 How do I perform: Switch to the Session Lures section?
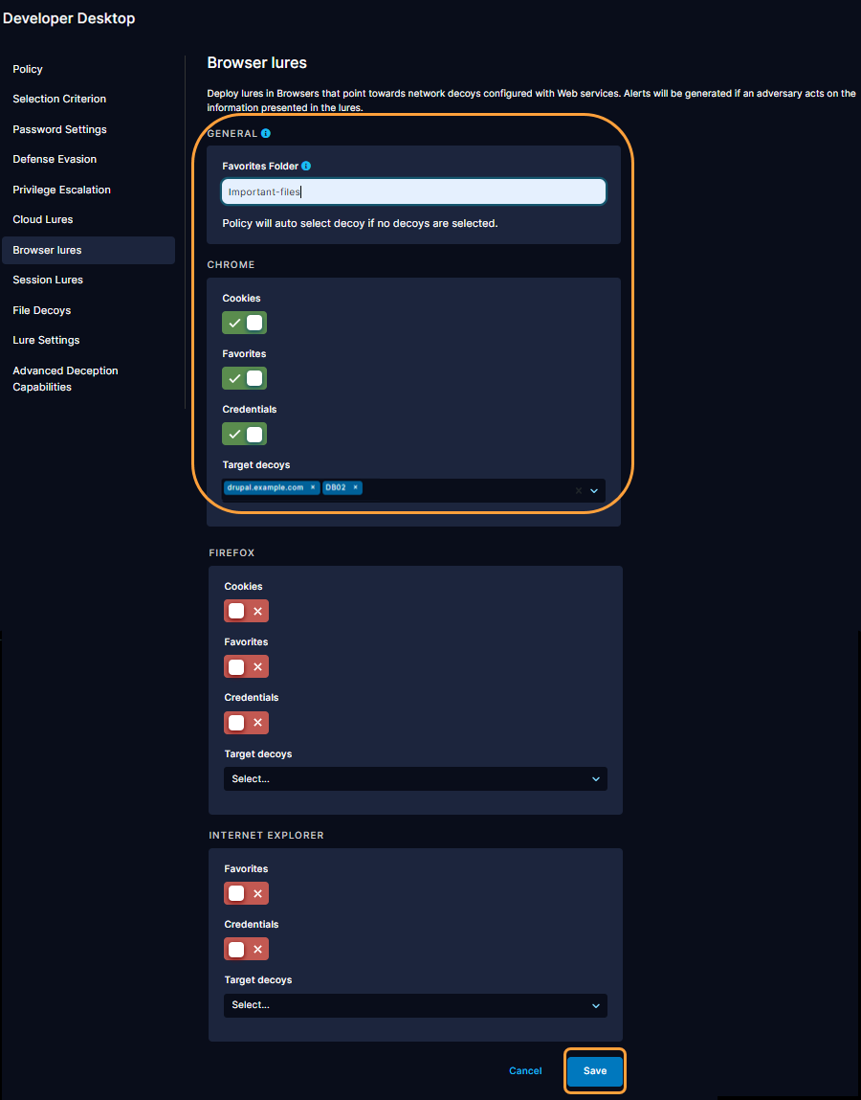point(47,280)
